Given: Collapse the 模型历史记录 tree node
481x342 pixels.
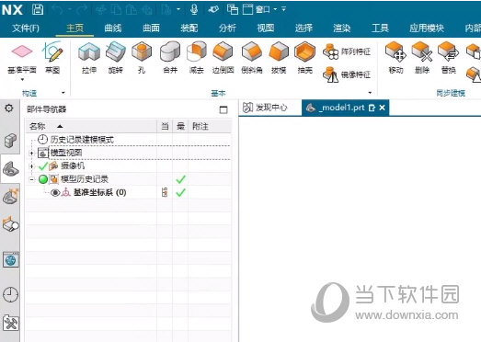Looking at the screenshot, I should pyautogui.click(x=31, y=179).
